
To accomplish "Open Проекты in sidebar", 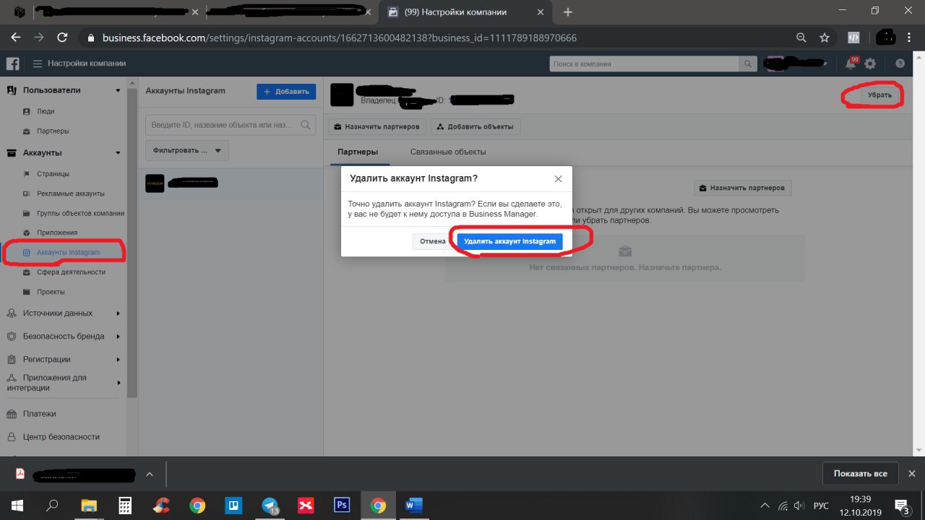I will 51,292.
